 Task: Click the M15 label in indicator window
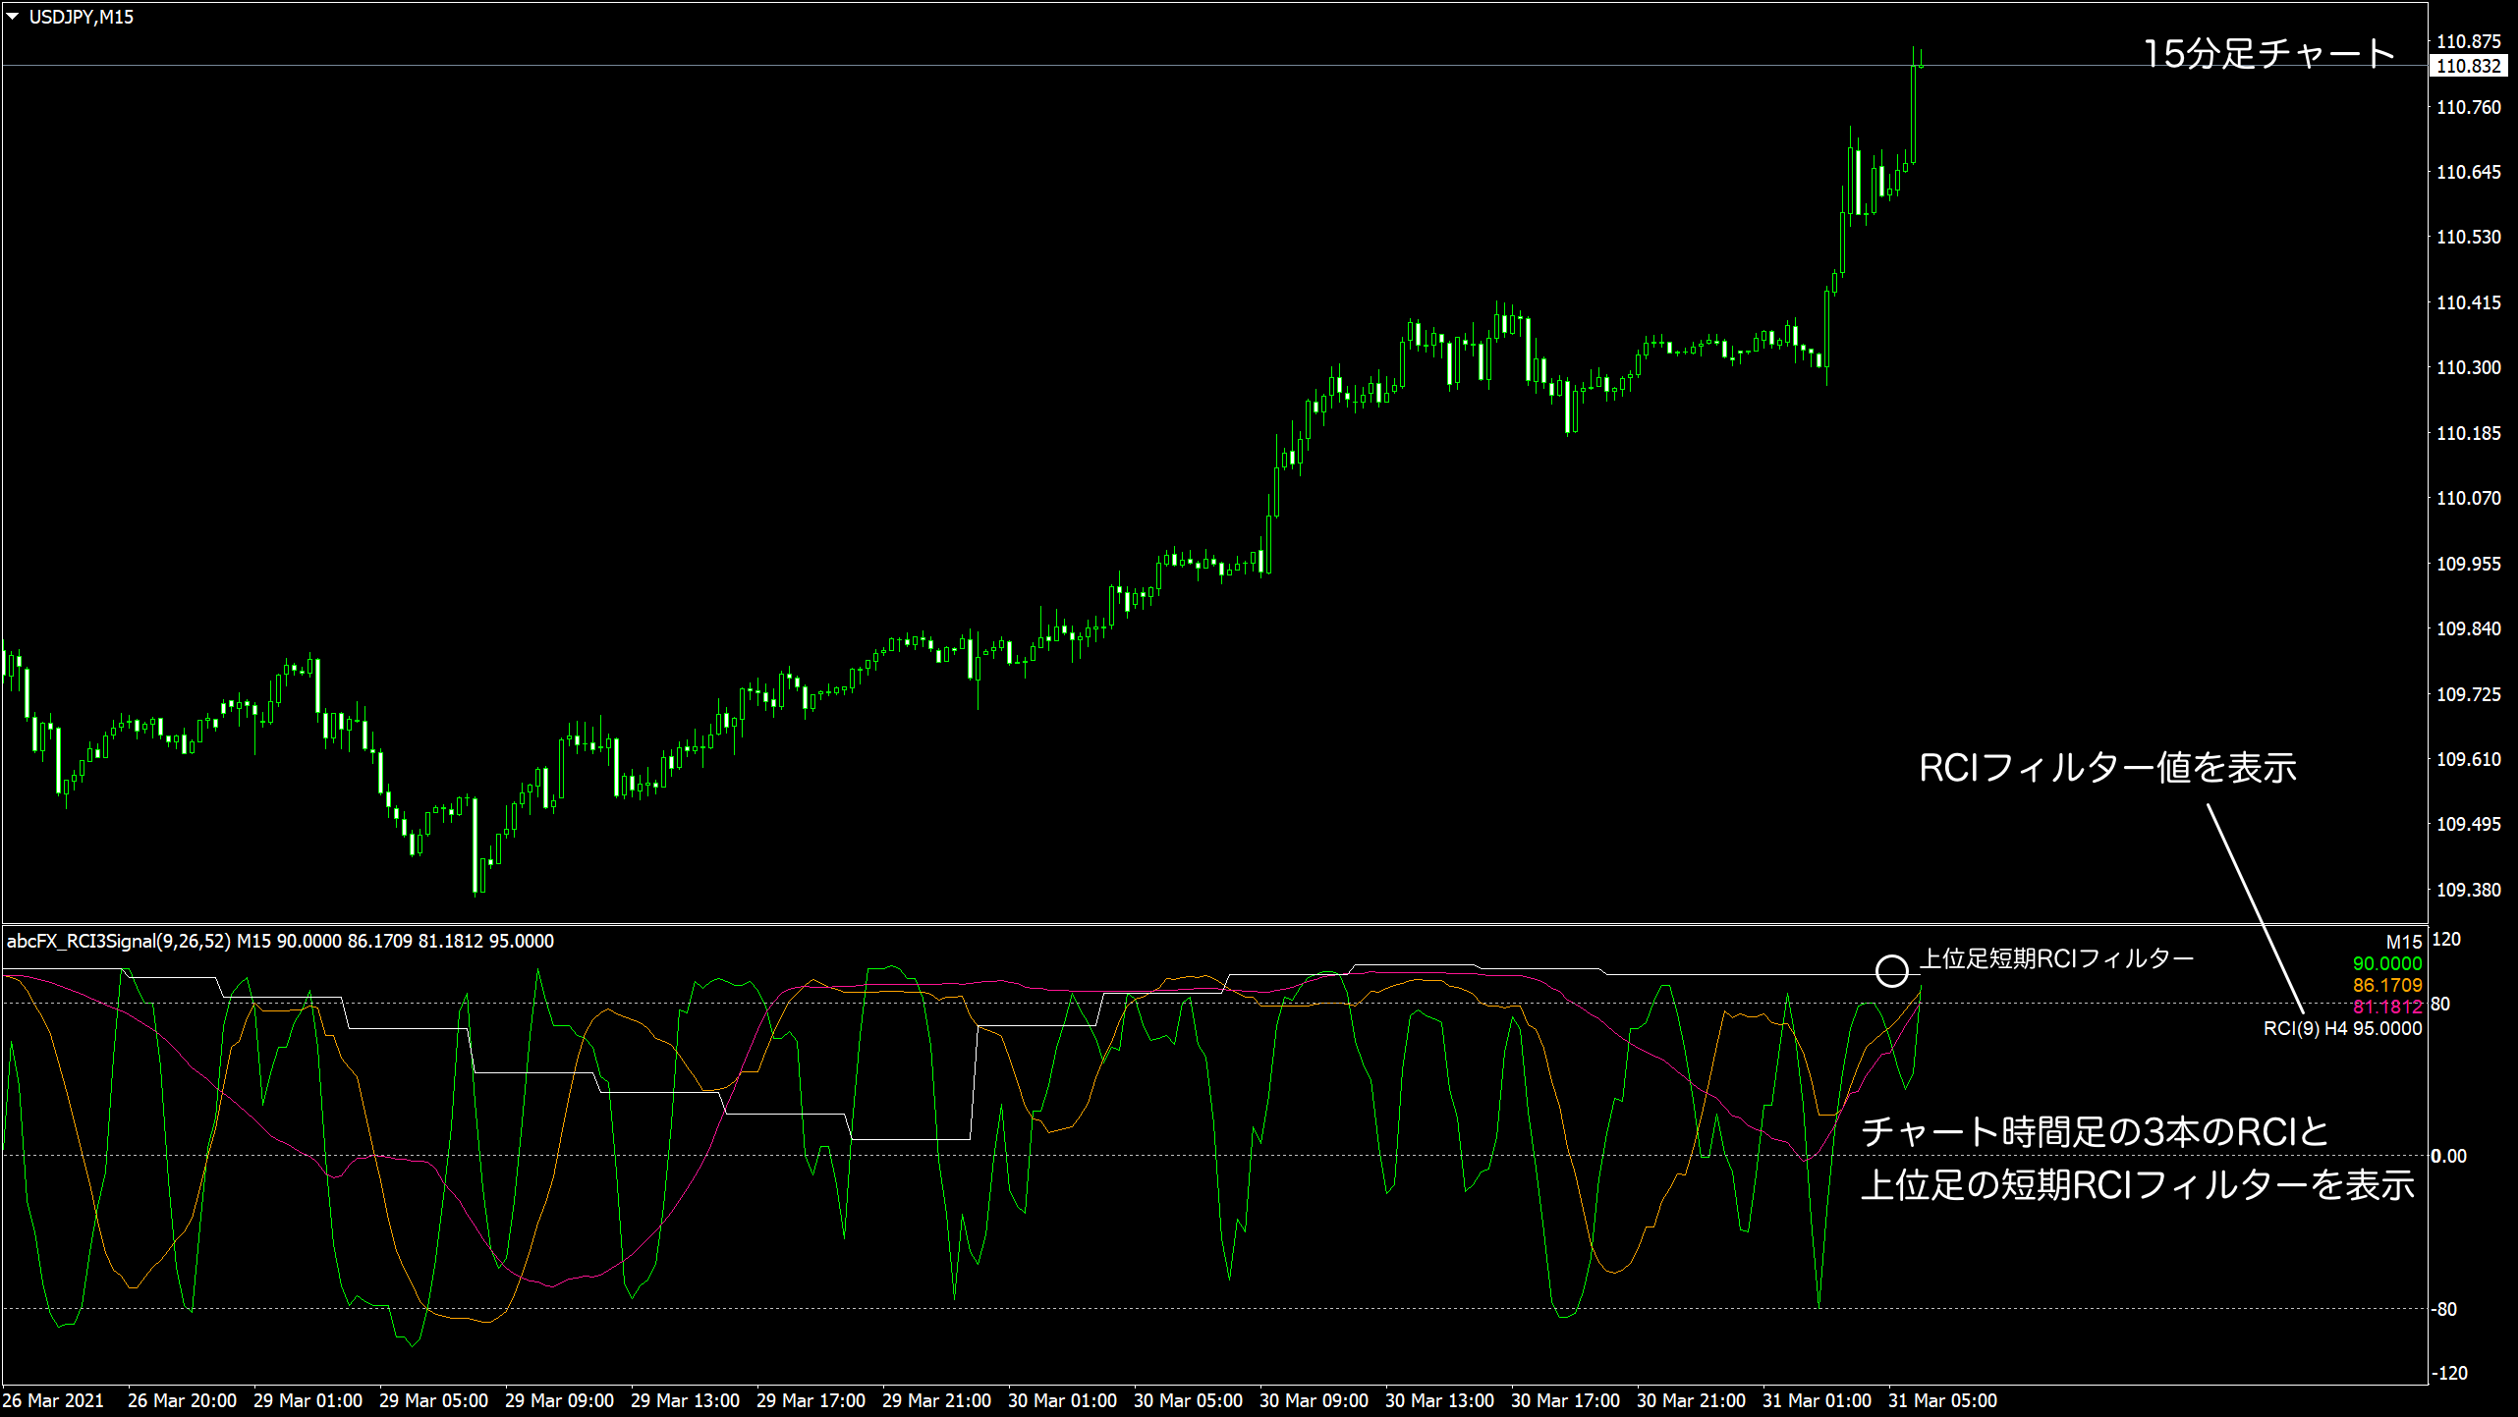pos(2403,942)
